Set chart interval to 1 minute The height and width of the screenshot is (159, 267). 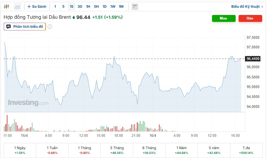tap(55, 6)
